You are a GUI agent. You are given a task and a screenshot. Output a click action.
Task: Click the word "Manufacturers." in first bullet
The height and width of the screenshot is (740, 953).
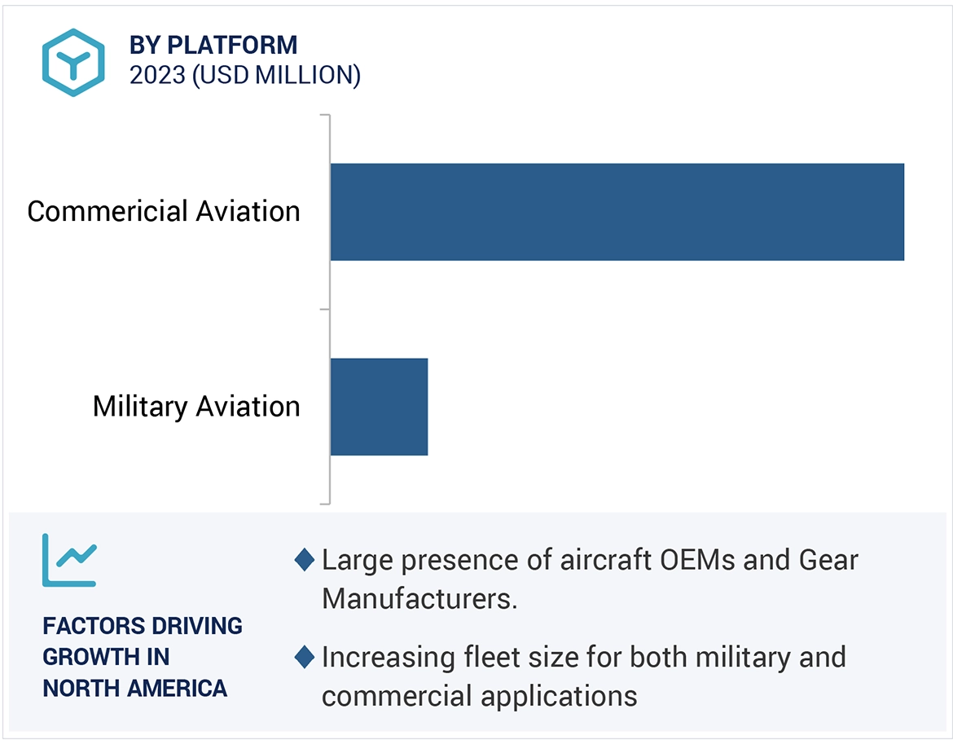420,599
